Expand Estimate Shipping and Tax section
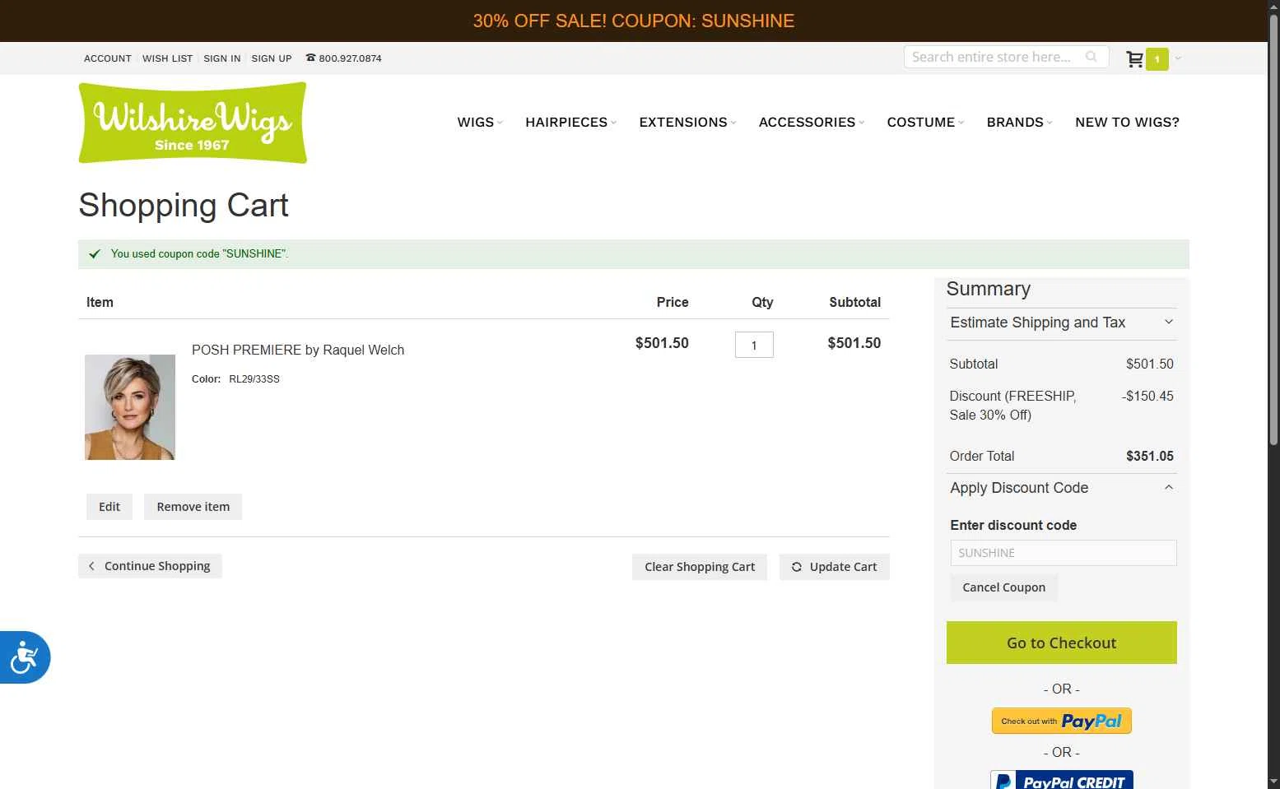The height and width of the screenshot is (789, 1280). [x=1062, y=323]
